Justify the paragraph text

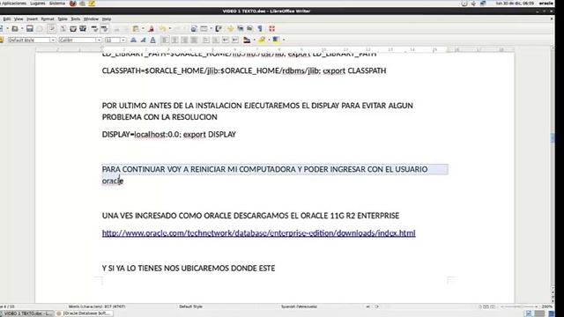pos(194,40)
